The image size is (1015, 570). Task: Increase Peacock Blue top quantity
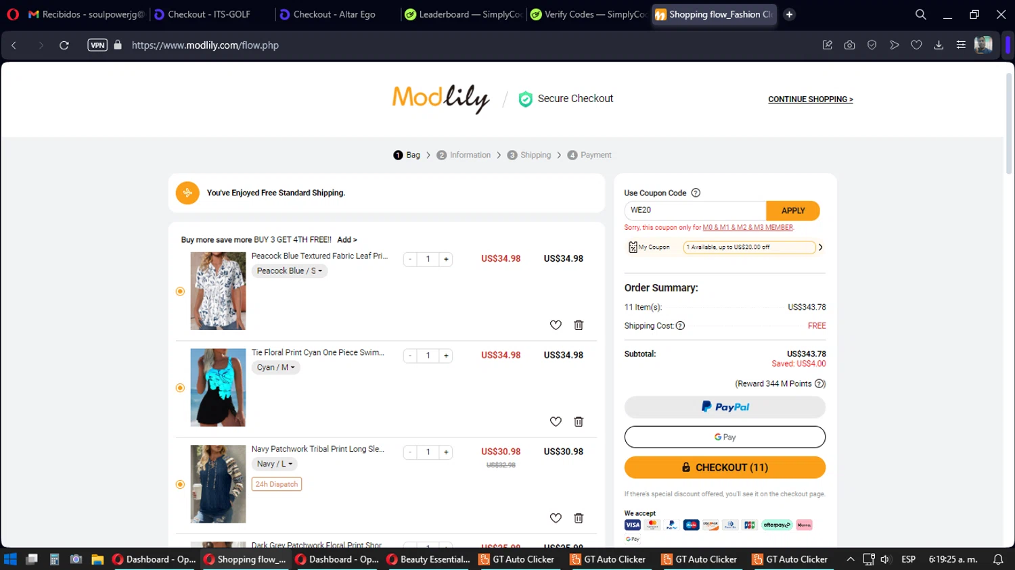click(x=446, y=259)
